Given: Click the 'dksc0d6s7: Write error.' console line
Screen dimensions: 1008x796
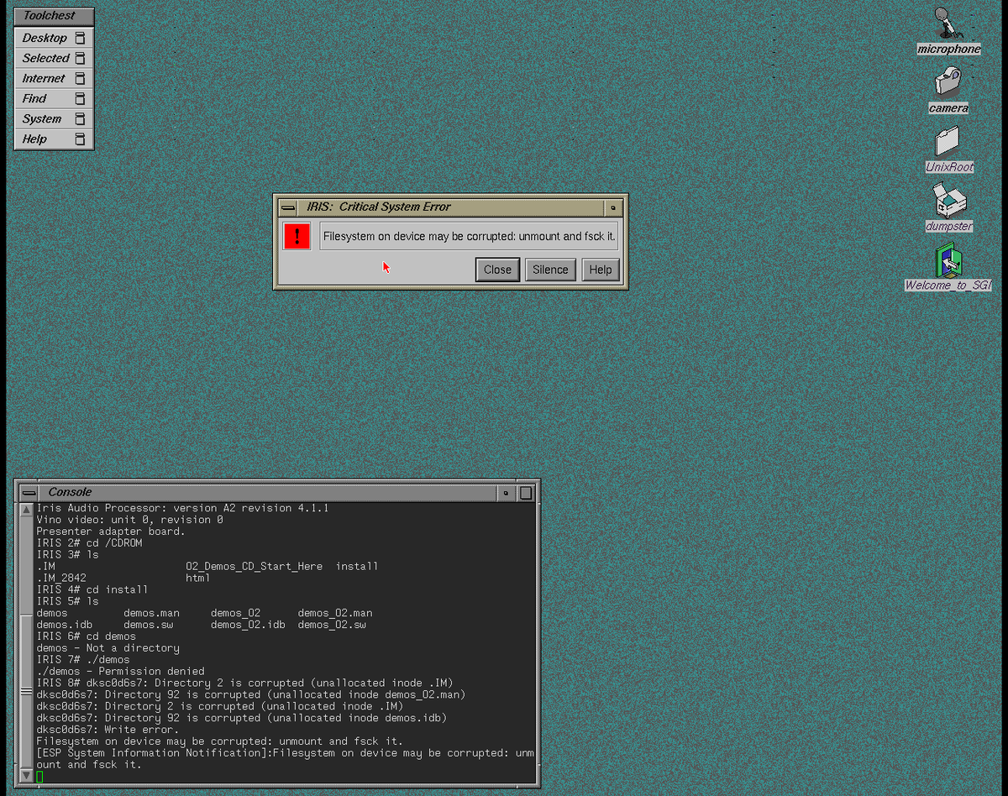Looking at the screenshot, I should pyautogui.click(x=108, y=730).
